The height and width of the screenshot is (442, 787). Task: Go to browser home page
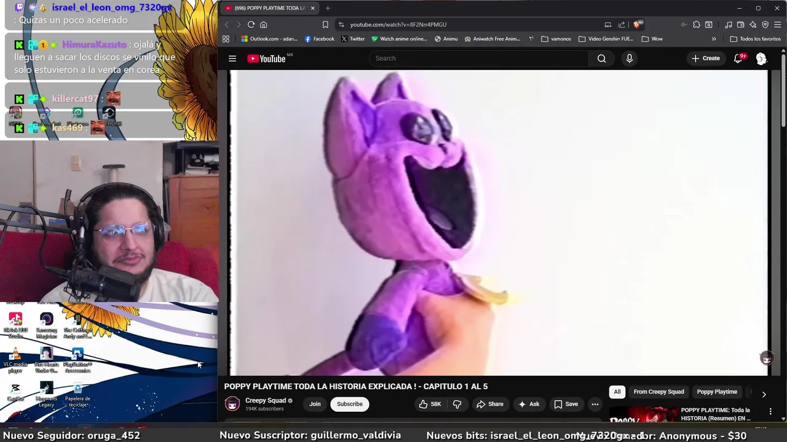click(263, 25)
